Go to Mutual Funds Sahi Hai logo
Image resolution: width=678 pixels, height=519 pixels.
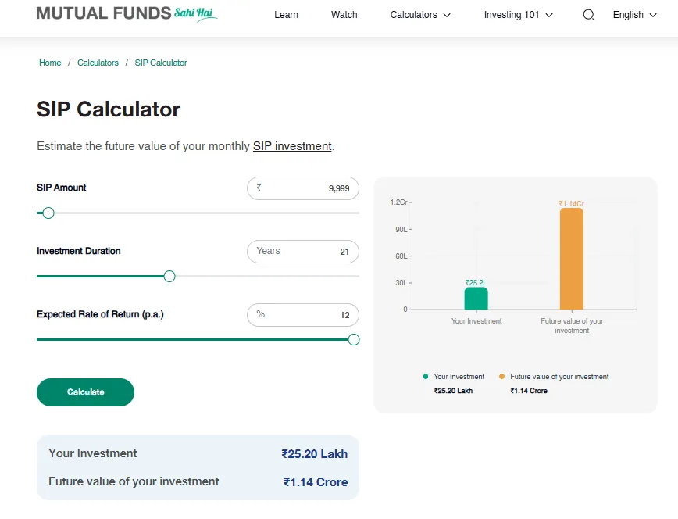coord(127,13)
